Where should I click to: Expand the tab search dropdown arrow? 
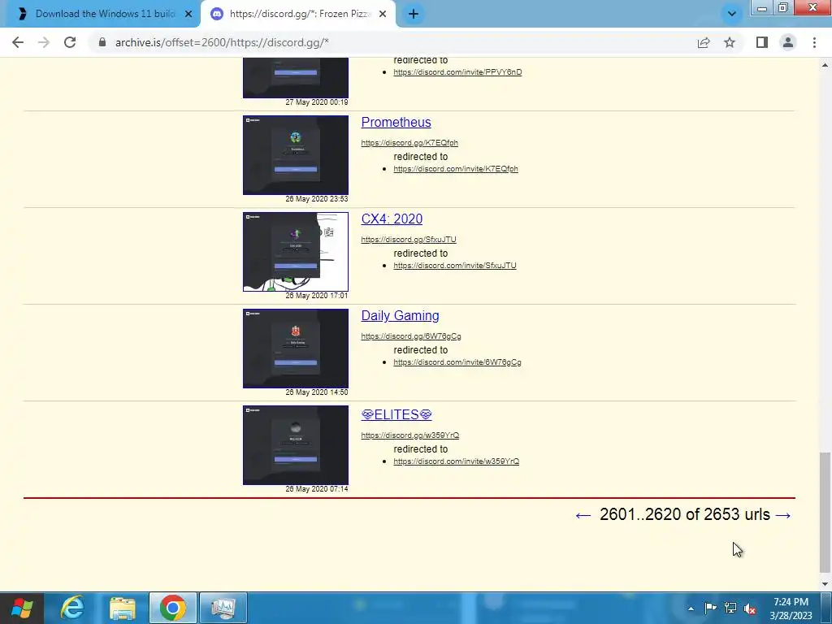pyautogui.click(x=732, y=14)
